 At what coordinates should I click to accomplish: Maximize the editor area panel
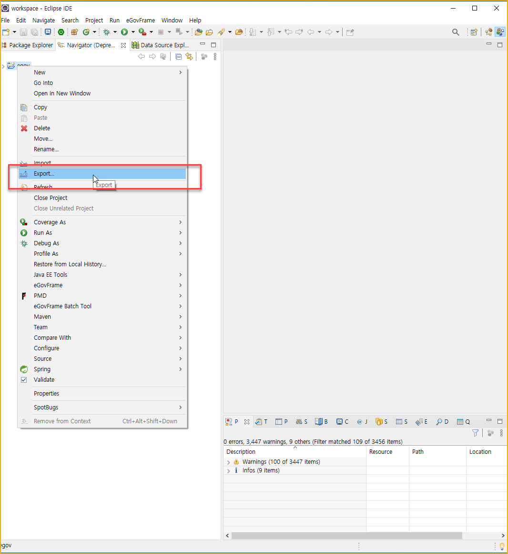pos(500,44)
